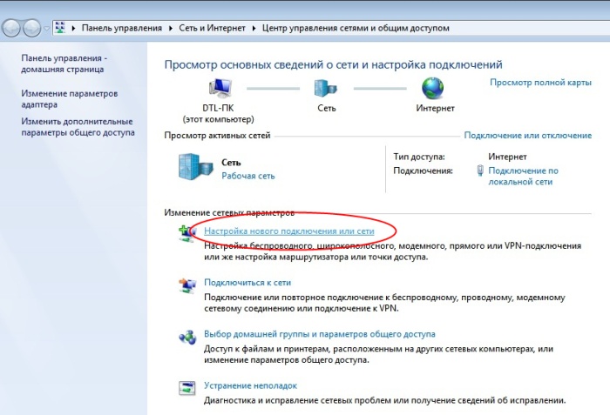Go to Панель управления in the address bar
Viewport: 610px width, 415px height.
[121, 29]
